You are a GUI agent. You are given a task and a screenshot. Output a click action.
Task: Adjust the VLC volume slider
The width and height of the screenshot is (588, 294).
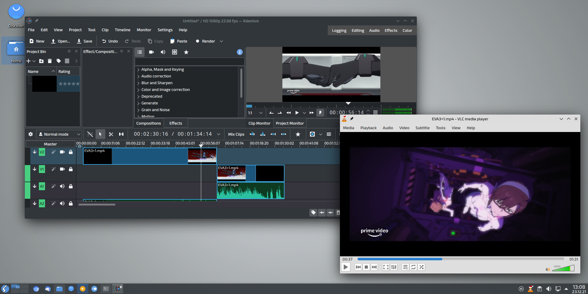tap(563, 268)
